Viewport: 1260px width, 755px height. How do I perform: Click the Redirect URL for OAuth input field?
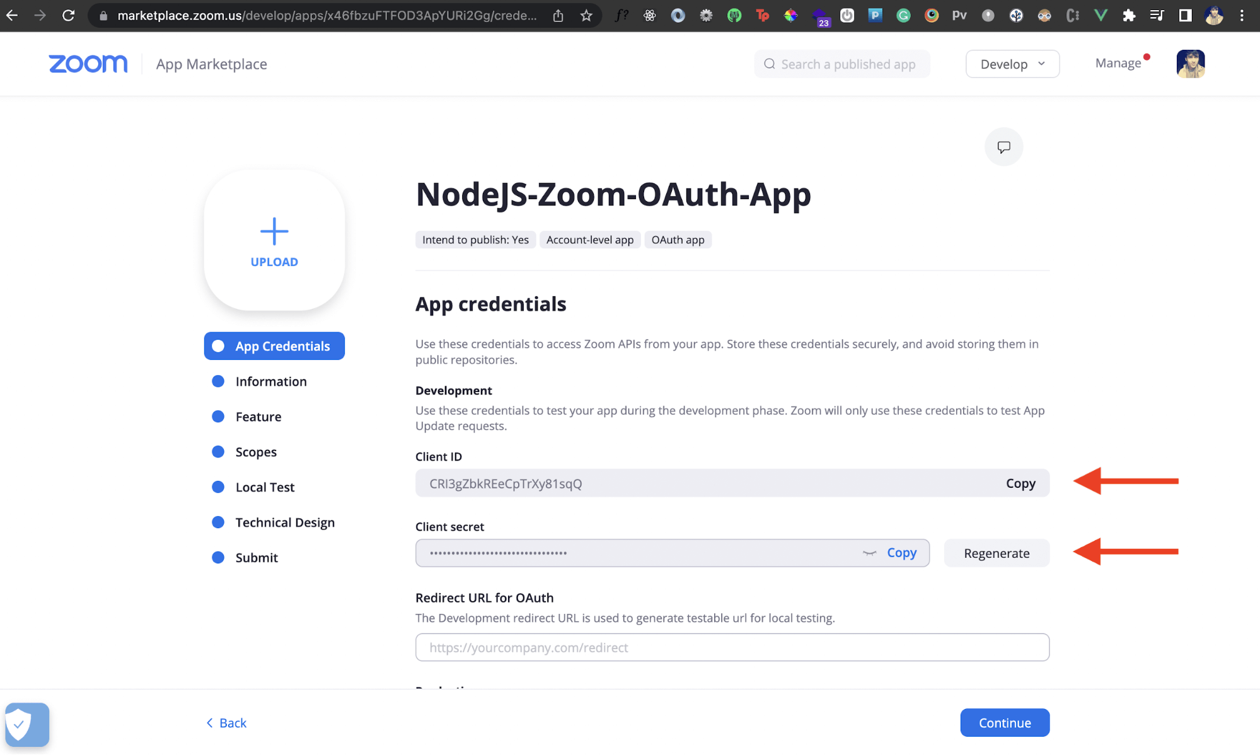point(731,647)
